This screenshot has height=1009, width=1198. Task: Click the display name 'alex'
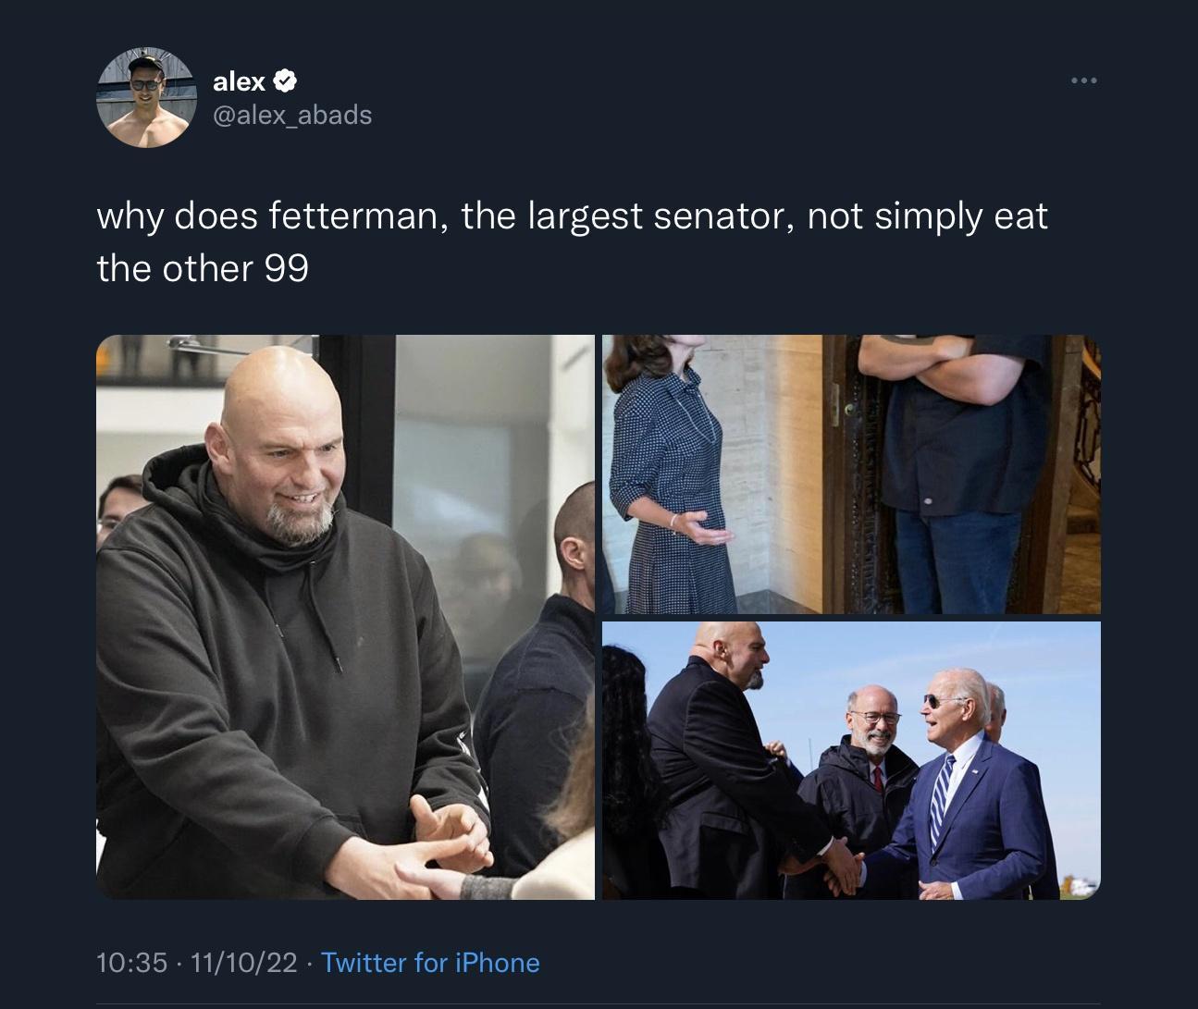point(236,81)
